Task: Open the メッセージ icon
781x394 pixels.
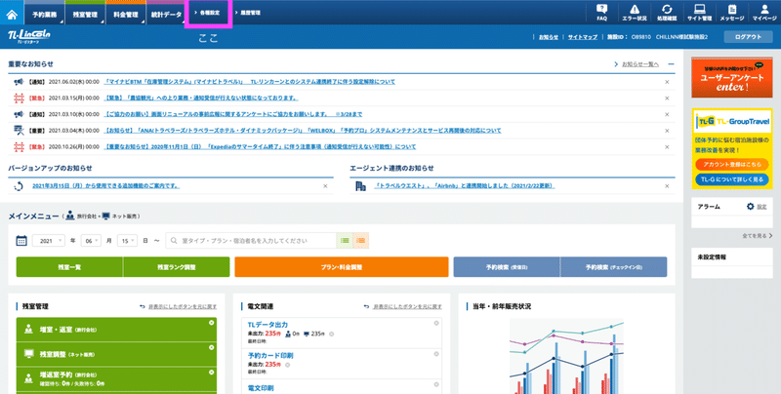Action: tap(731, 13)
